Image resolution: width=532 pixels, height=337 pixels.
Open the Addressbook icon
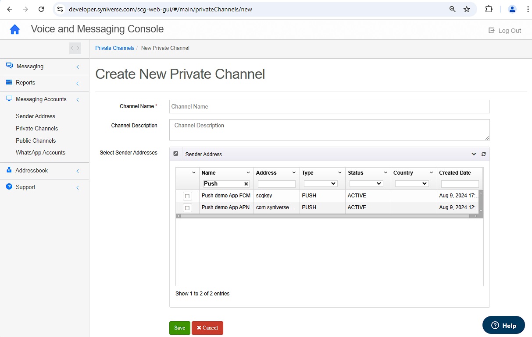[9, 170]
